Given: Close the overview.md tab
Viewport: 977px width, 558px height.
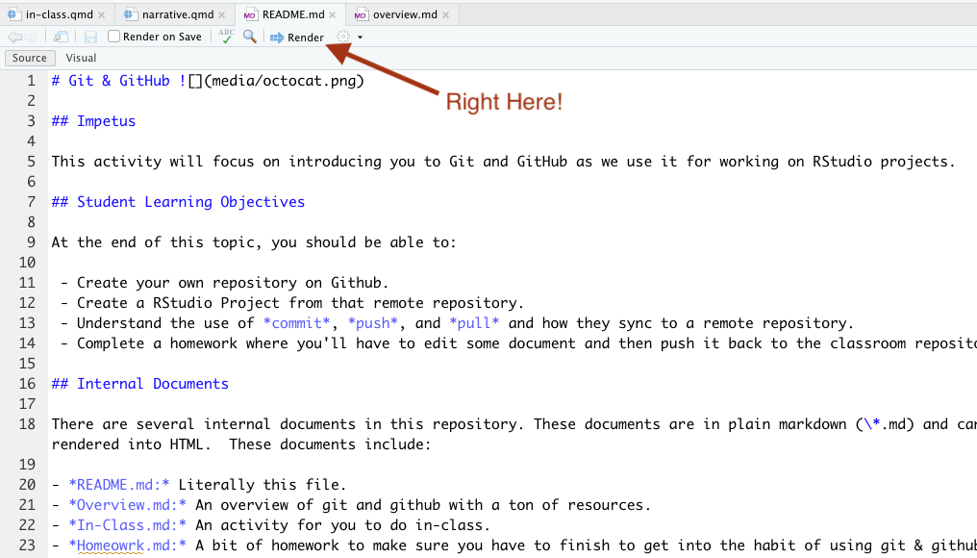Looking at the screenshot, I should pos(445,15).
